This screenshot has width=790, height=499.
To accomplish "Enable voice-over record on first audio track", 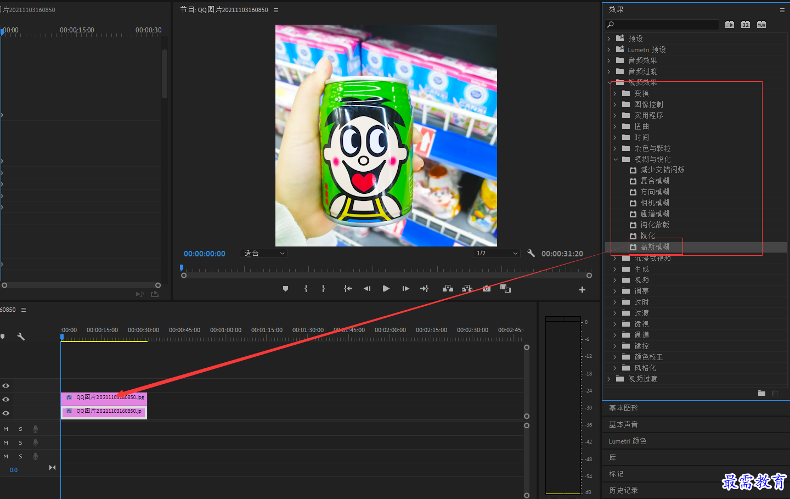I will [x=35, y=429].
